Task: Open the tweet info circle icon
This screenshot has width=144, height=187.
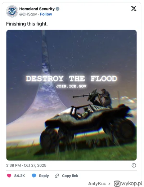Action: tap(134, 165)
